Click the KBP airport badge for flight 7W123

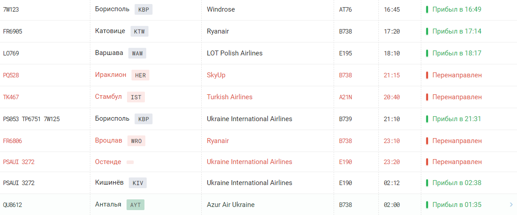144,9
